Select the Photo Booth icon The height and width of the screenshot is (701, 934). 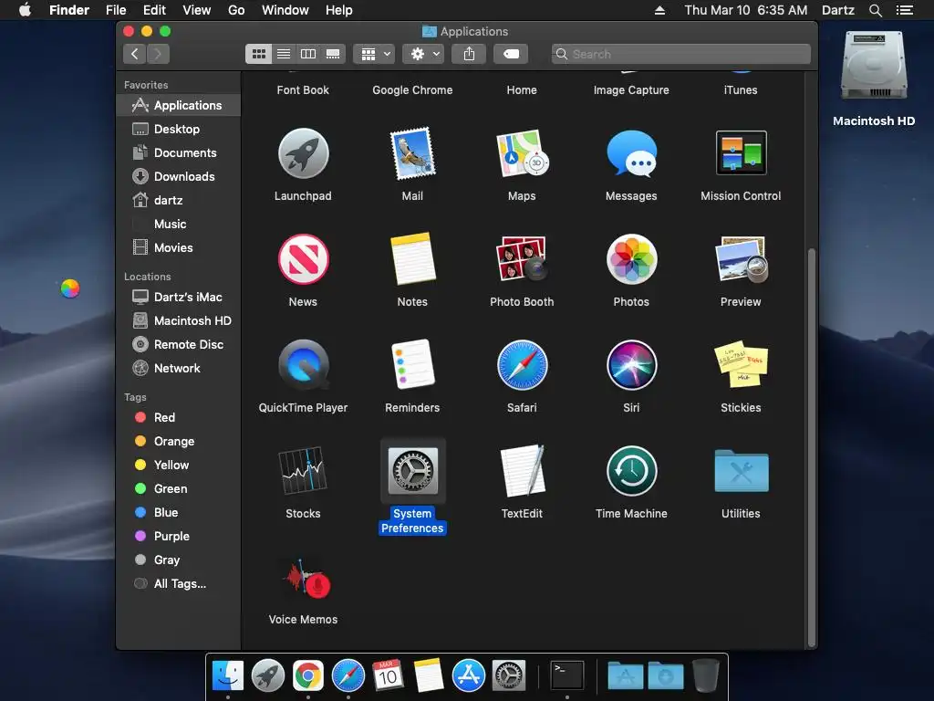[x=522, y=259]
